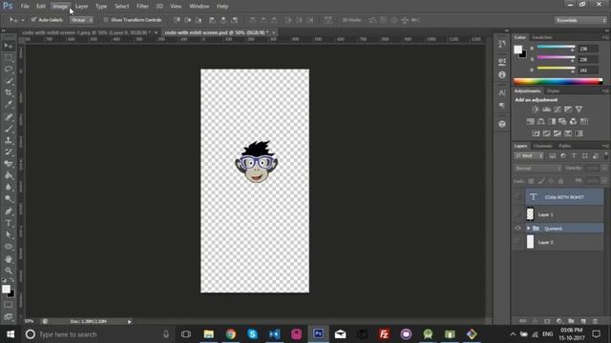
Task: Show the CODE WITH ROHIT text layer
Action: point(517,197)
